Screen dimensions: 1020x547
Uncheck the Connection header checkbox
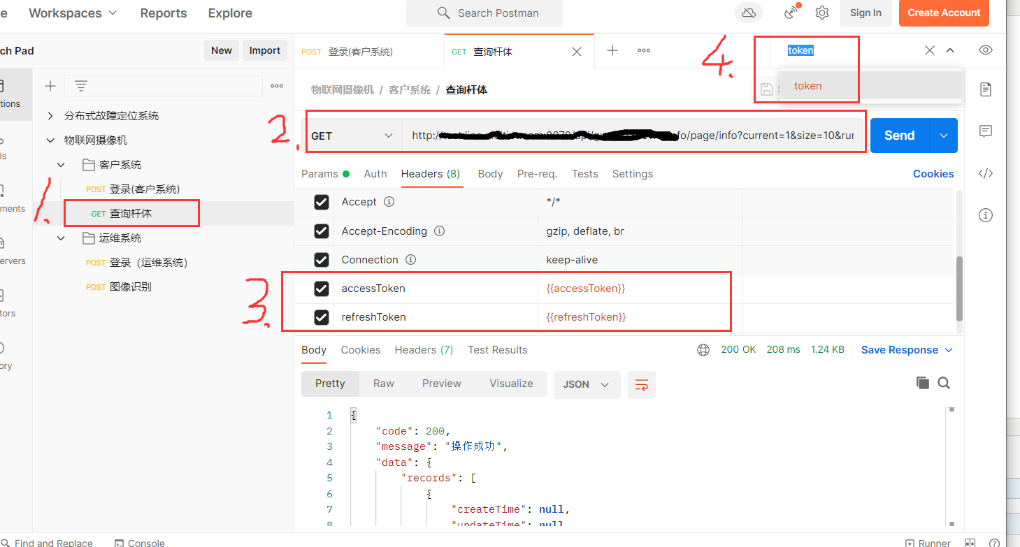(x=322, y=260)
